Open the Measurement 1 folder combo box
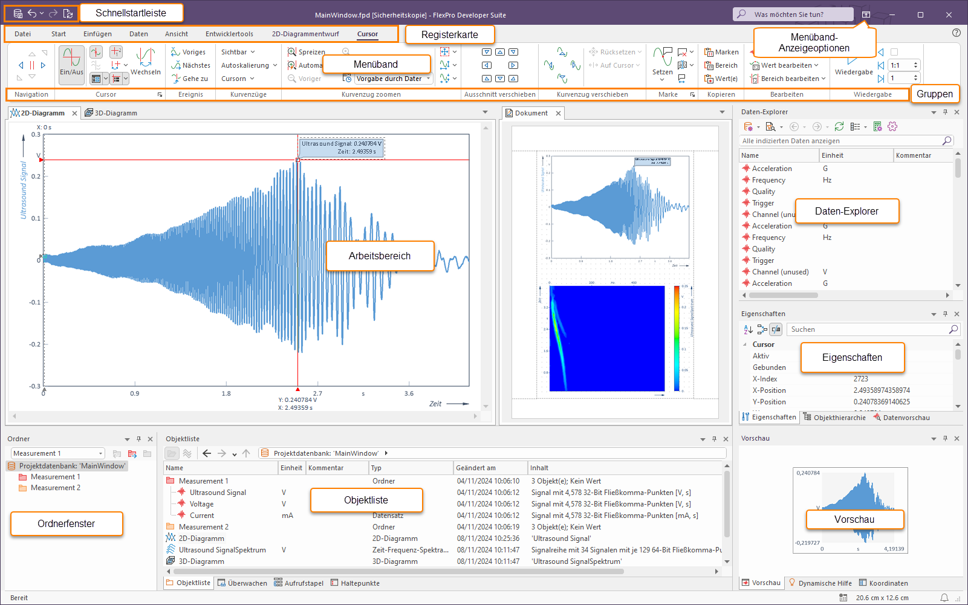The width and height of the screenshot is (968, 605). [58, 453]
